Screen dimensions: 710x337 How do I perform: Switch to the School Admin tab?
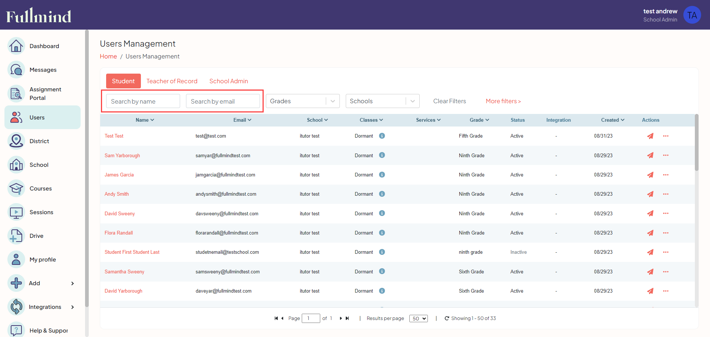tap(229, 81)
